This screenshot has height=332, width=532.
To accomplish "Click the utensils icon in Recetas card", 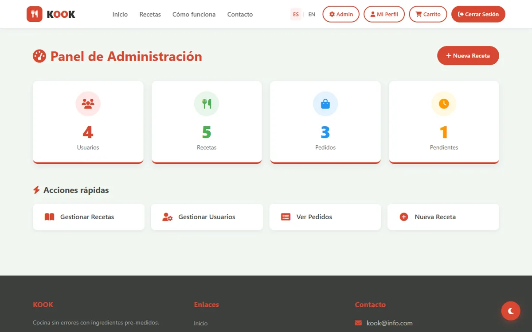I will [207, 104].
